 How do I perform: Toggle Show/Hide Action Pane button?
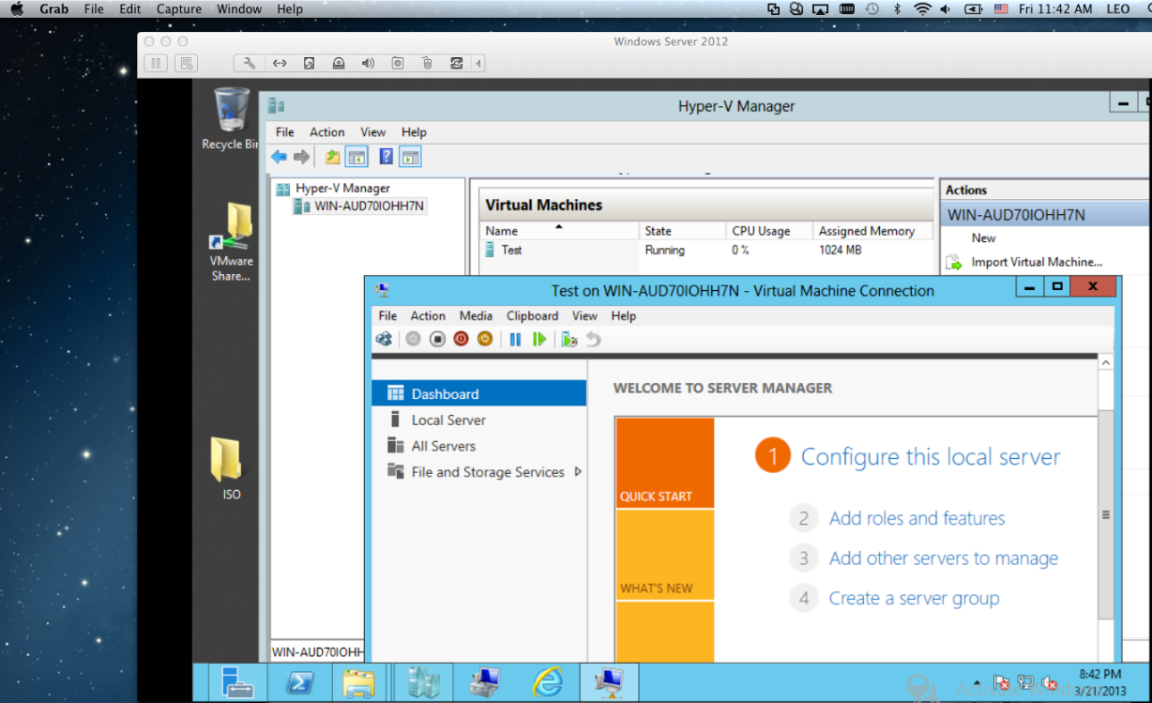click(411, 157)
